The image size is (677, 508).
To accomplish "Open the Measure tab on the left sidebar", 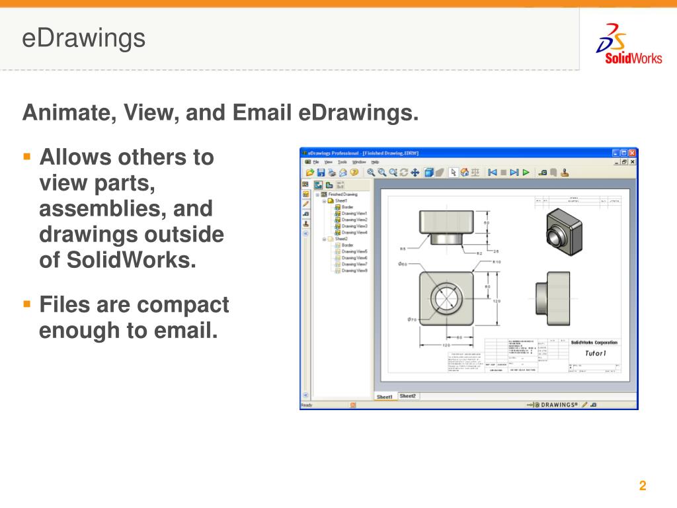I will pyautogui.click(x=305, y=214).
